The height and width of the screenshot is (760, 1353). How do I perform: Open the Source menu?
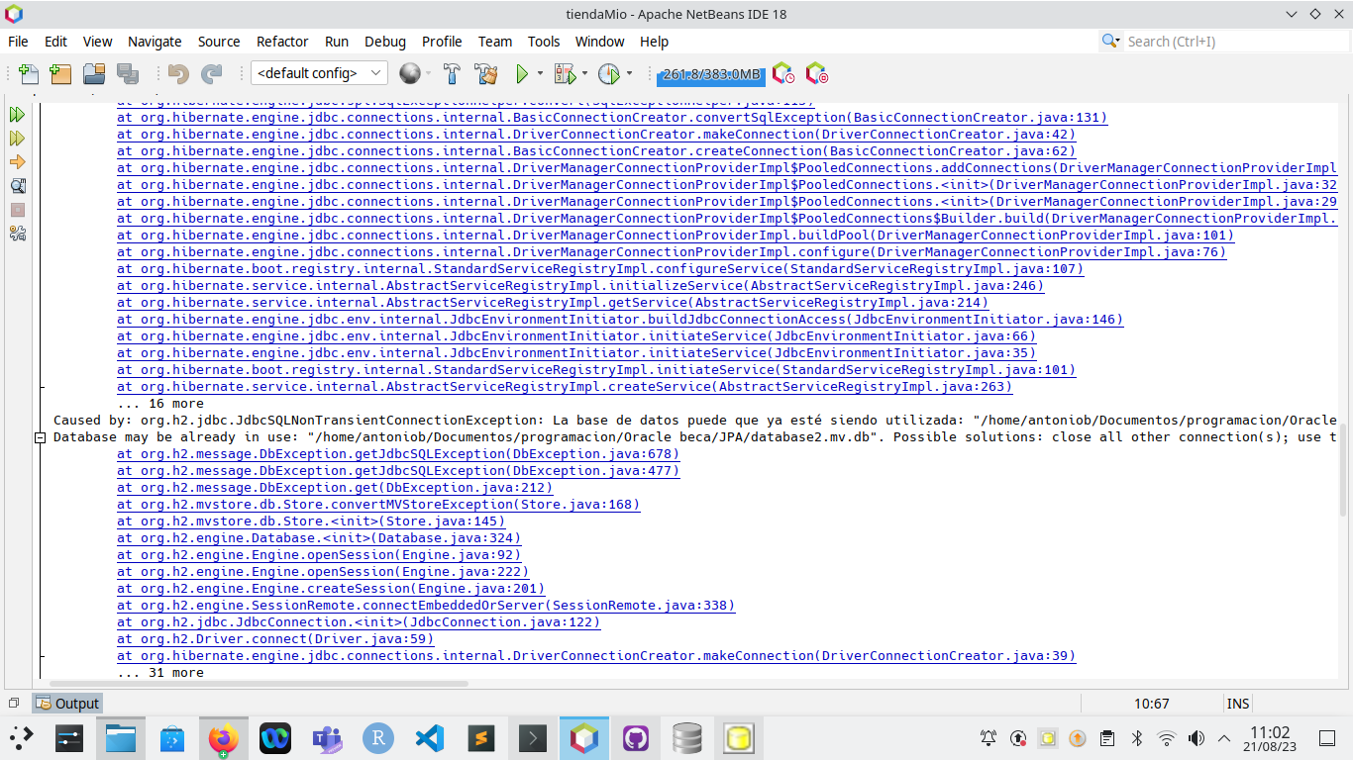[219, 42]
